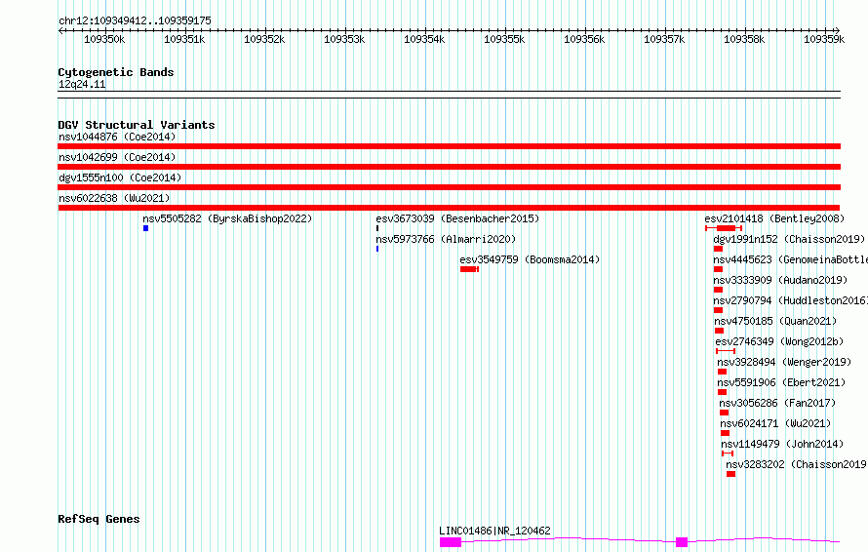868x552 pixels.
Task: Click the red glyph below esv3549759
Action: (469, 269)
